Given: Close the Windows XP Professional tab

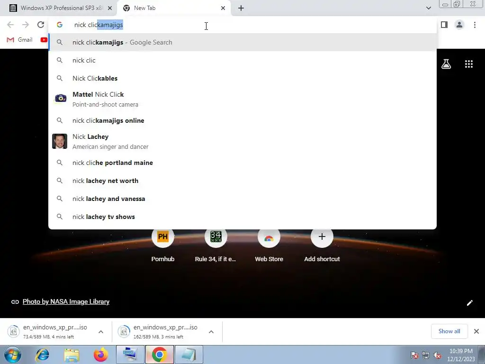Looking at the screenshot, I should (x=110, y=8).
